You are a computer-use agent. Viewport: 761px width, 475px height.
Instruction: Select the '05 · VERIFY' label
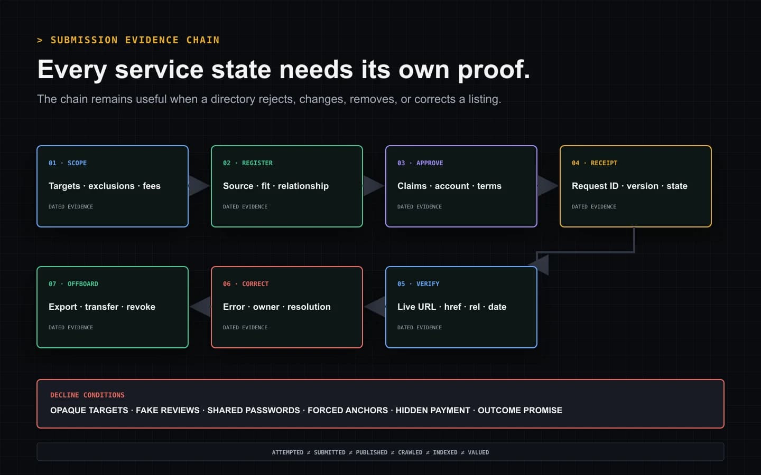[419, 284]
